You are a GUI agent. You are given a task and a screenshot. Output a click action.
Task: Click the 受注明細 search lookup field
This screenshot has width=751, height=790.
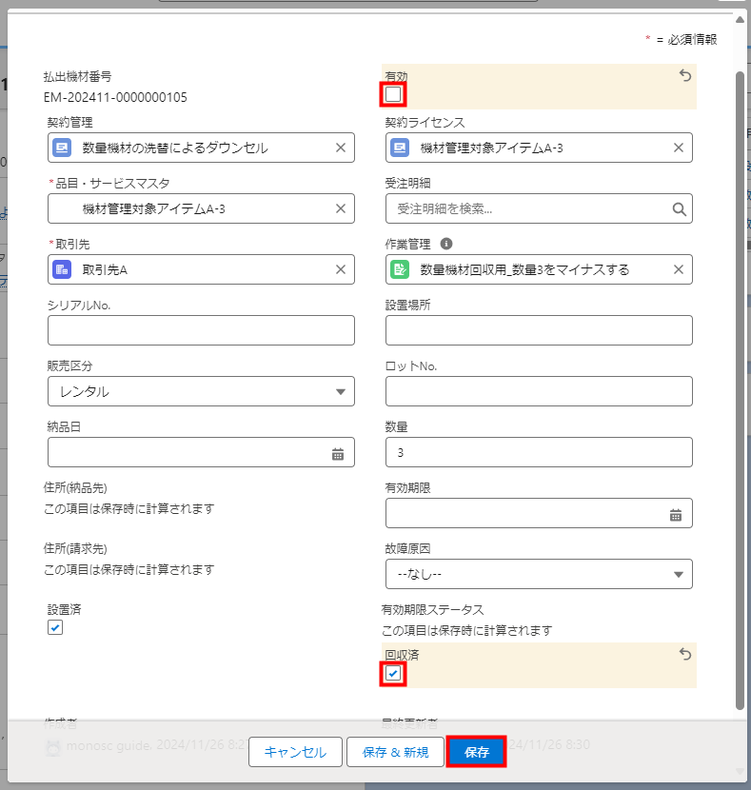tap(529, 208)
